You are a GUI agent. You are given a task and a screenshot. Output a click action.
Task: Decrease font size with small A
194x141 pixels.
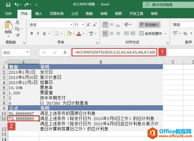[x=95, y=25]
